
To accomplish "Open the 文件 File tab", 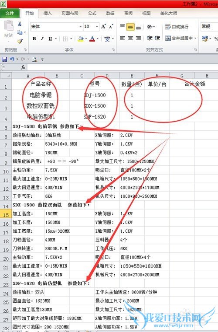I will tap(10, 13).
